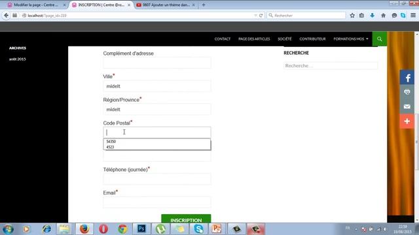The width and height of the screenshot is (419, 235).
Task: Close the YouTube tab
Action: pyautogui.click(x=194, y=5)
